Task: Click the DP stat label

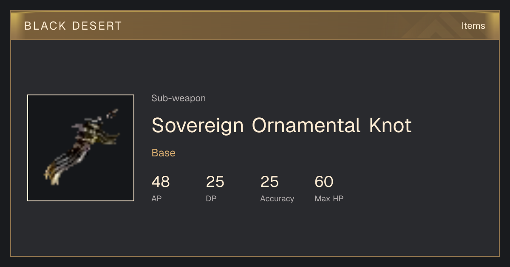Action: click(x=211, y=198)
